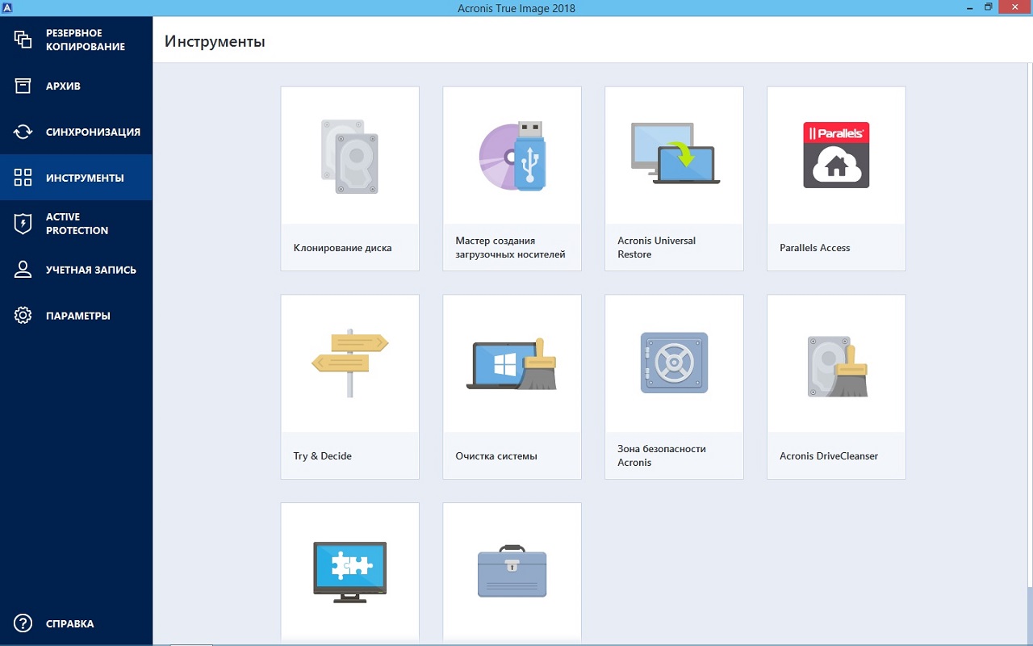1033x646 pixels.
Task: Click the Acronis logo in the title bar
Action: [7, 7]
